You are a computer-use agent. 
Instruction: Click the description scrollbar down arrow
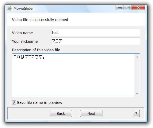137,94
